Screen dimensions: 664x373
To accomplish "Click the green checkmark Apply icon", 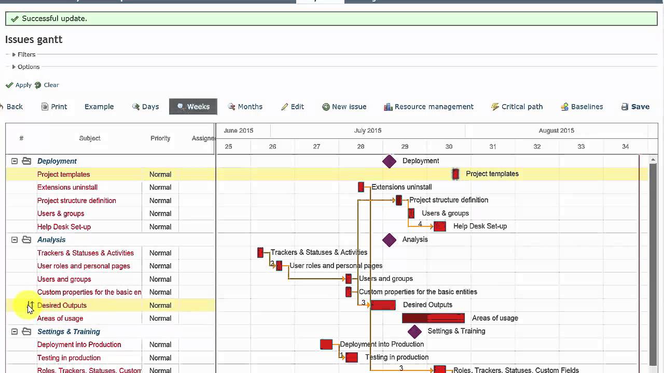I will (x=9, y=85).
